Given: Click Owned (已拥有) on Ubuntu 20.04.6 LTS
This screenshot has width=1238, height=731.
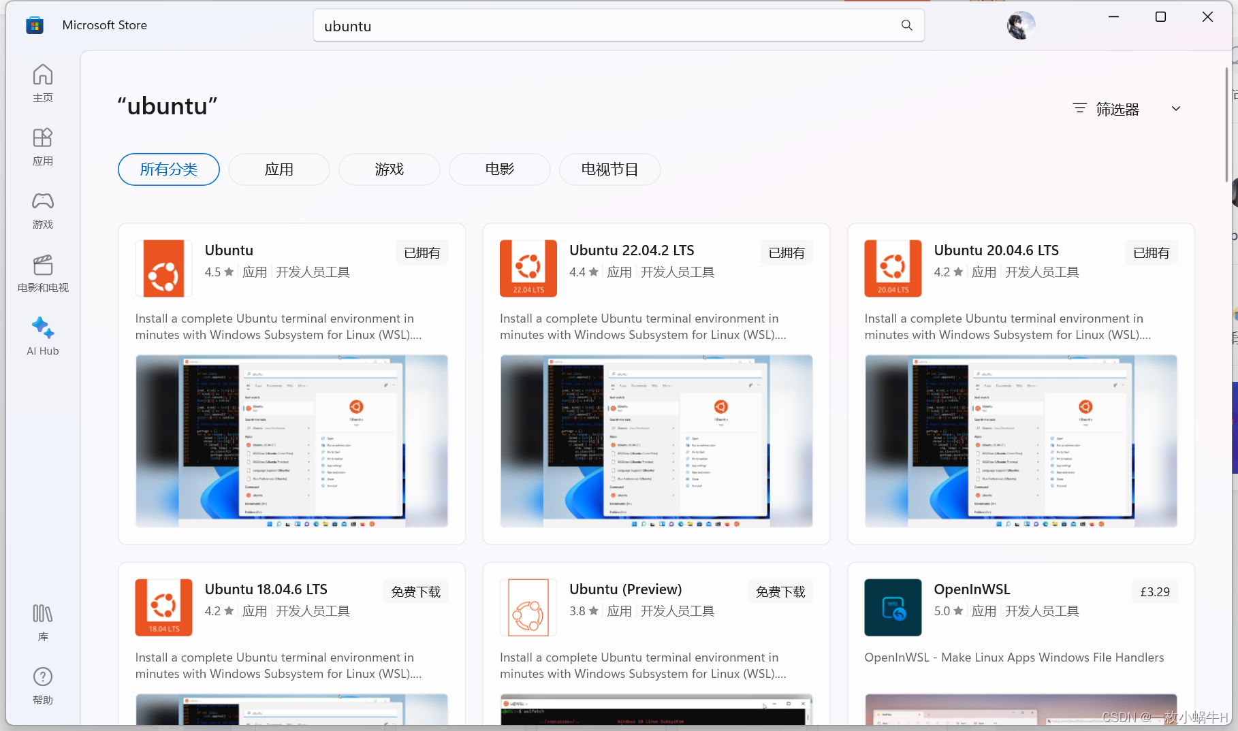Looking at the screenshot, I should coord(1152,253).
